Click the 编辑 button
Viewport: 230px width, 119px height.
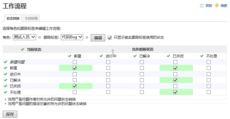click(98, 38)
